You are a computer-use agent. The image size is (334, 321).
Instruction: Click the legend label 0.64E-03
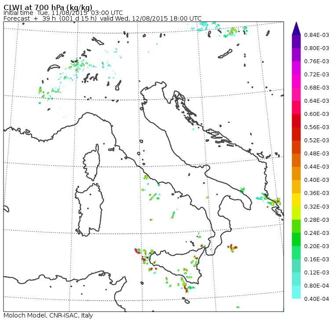pos(316,101)
